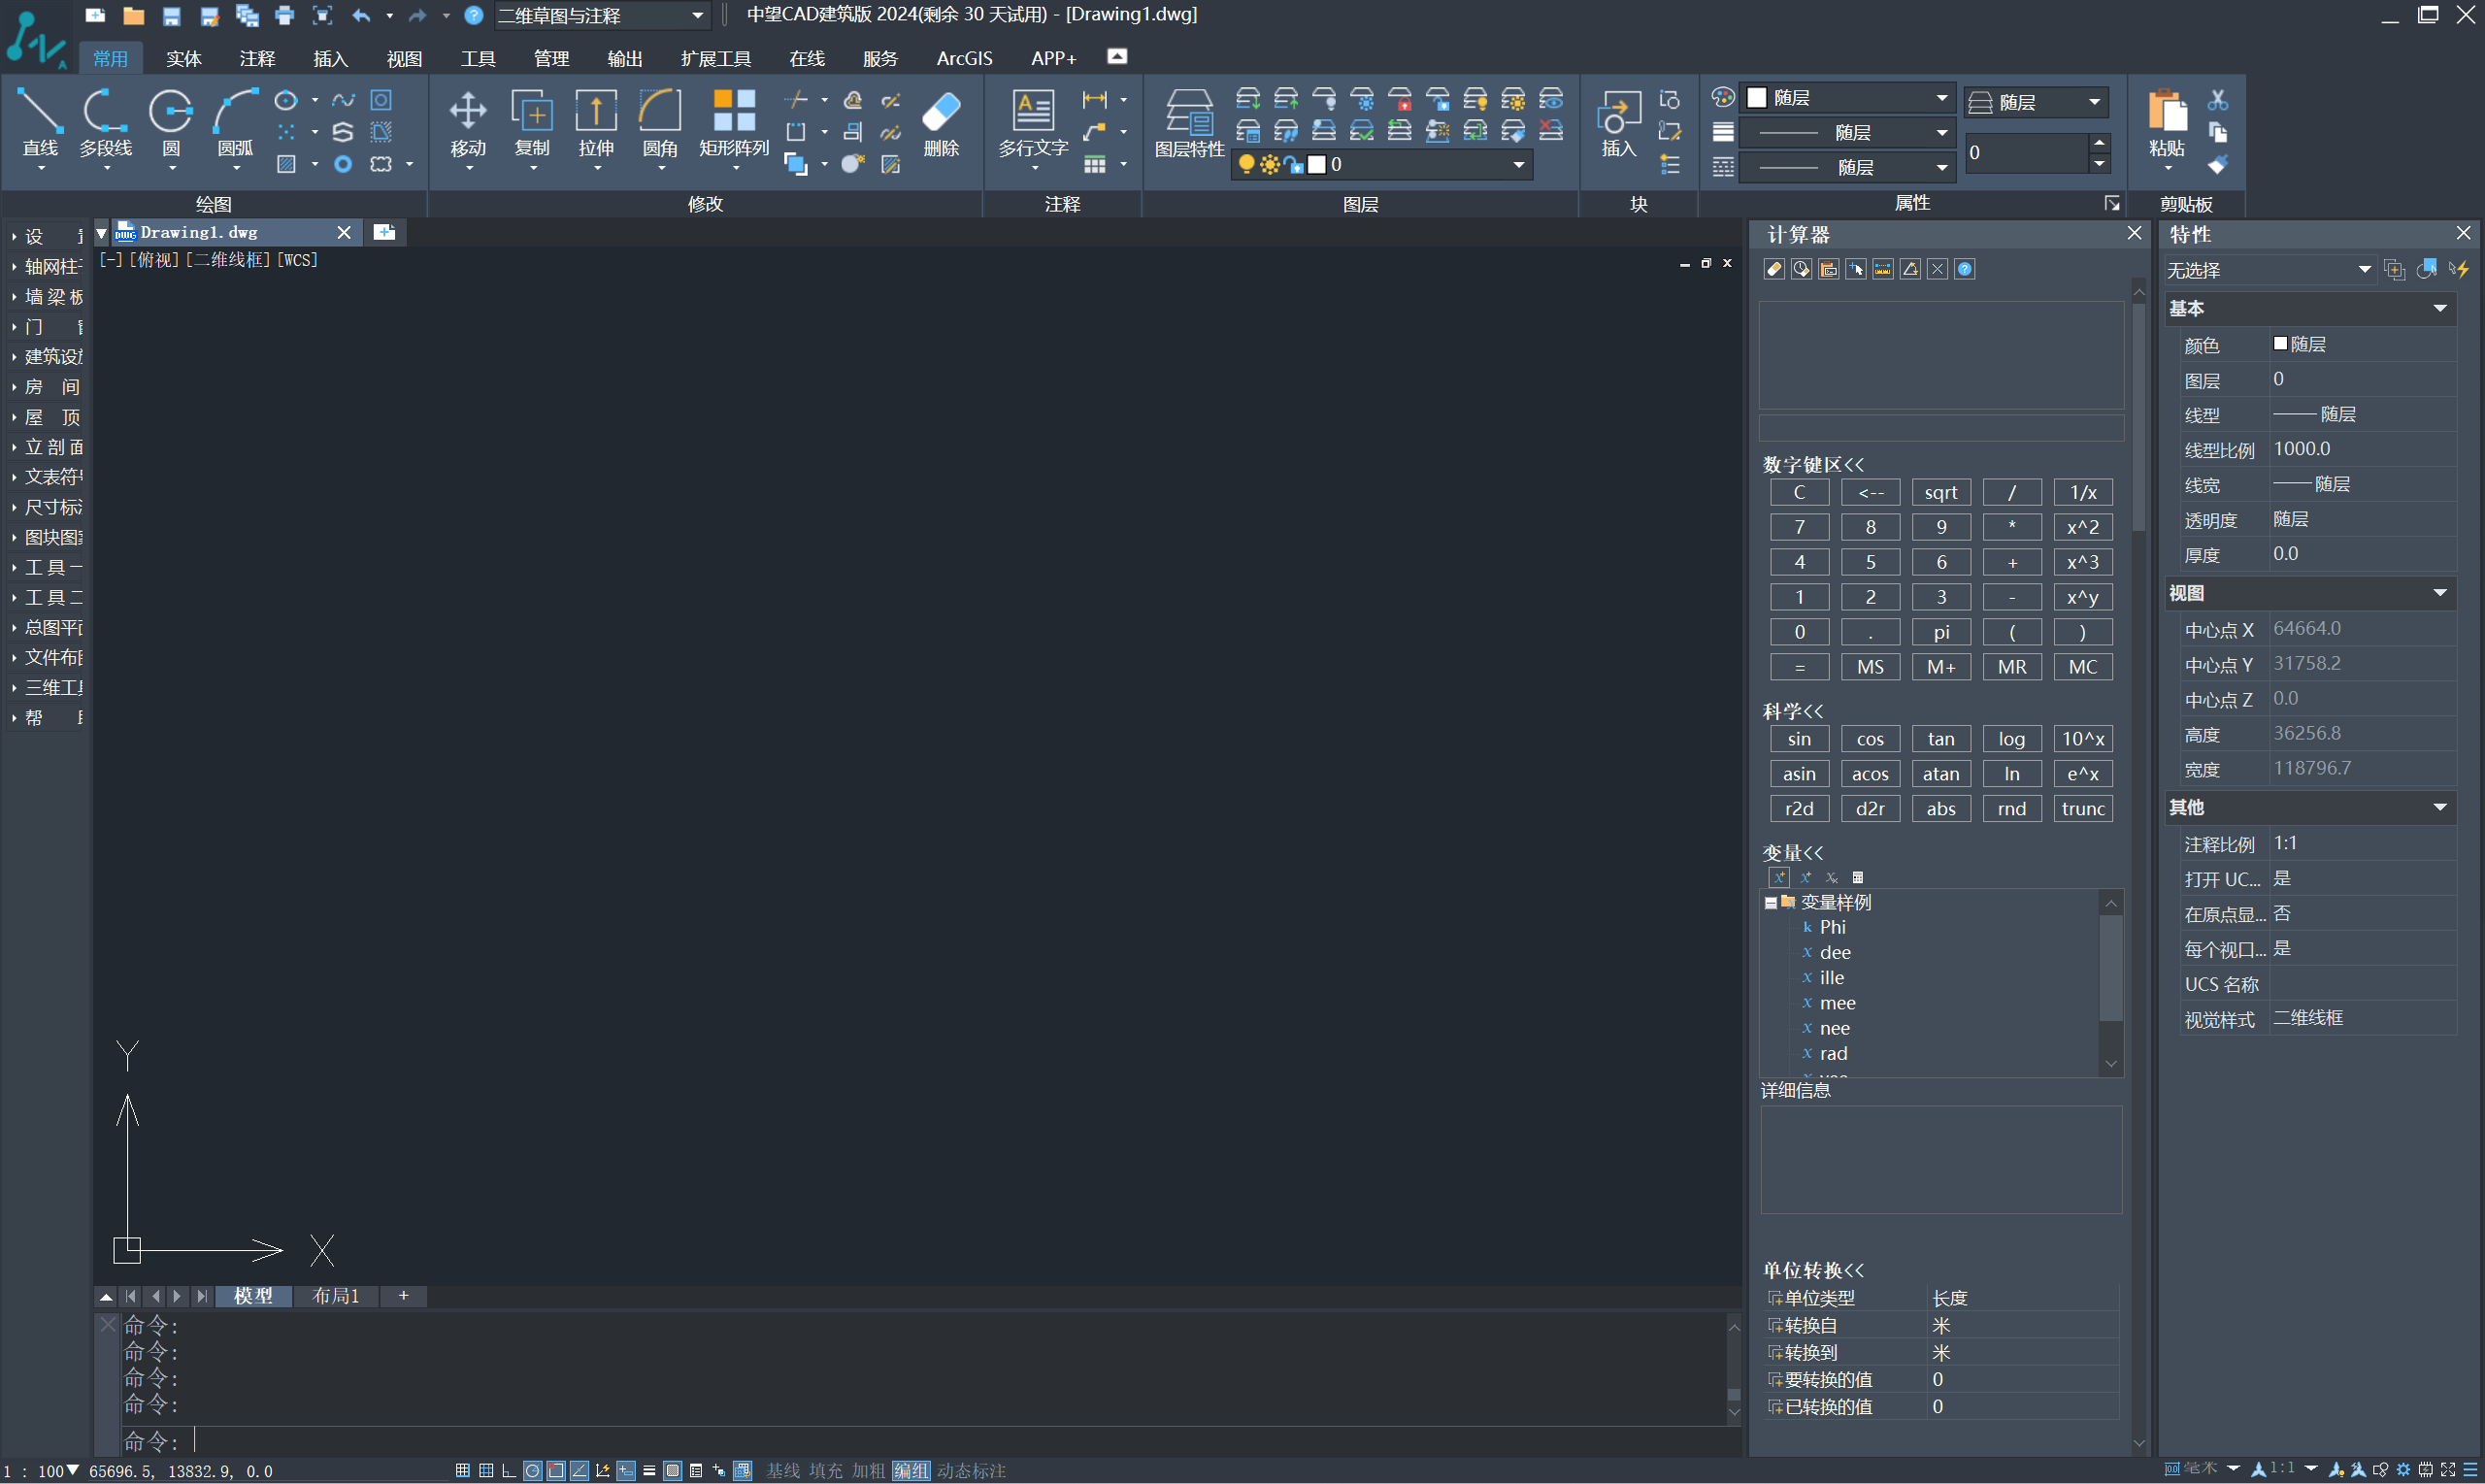The width and height of the screenshot is (2485, 1484).
Task: Click the calculator help icon
Action: coord(1965,269)
